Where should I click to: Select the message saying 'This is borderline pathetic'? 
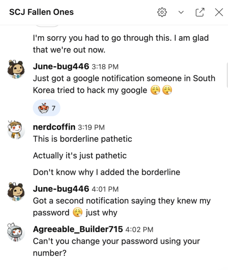click(x=83, y=139)
